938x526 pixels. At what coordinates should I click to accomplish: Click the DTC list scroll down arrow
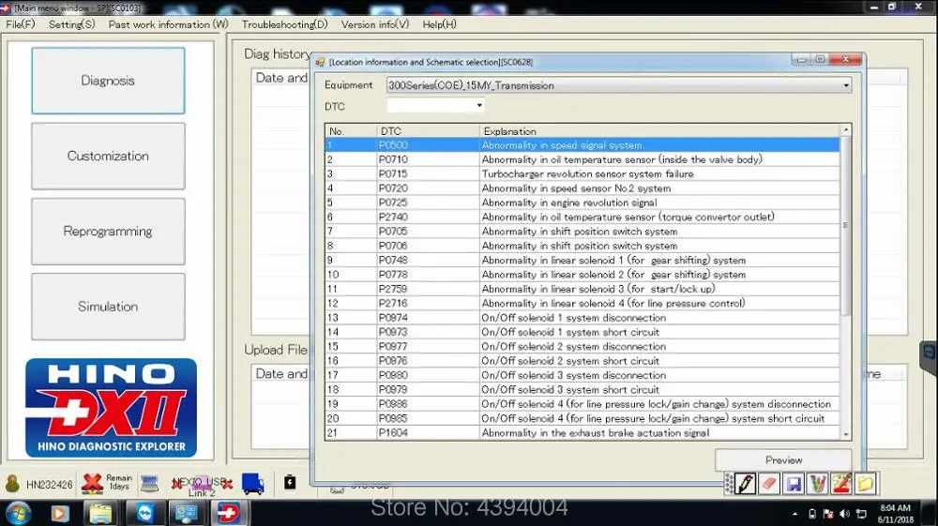tap(846, 434)
